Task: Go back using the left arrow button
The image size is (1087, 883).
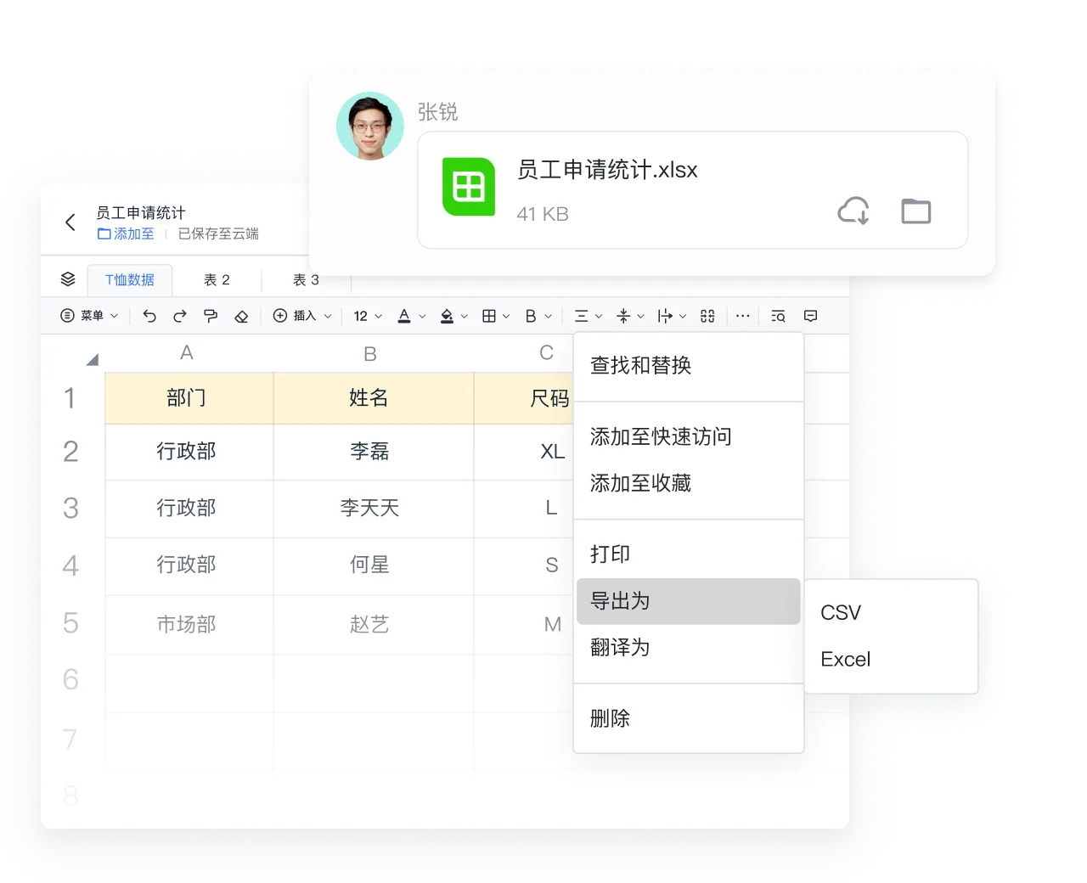Action: tap(70, 222)
